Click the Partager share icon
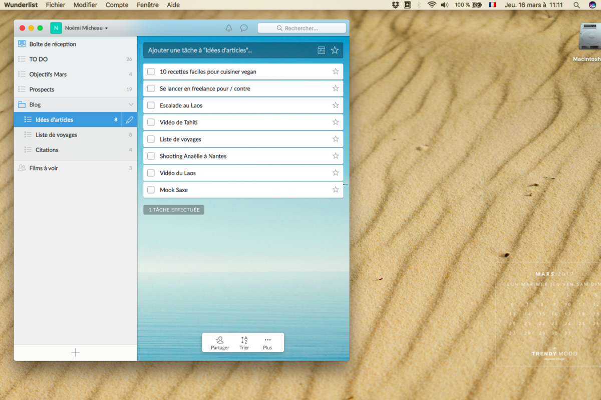The height and width of the screenshot is (400, 601). (x=220, y=340)
